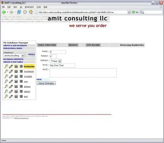Click structure icon for booberries table
Image resolution: width=164 pixels, height=143 pixels.
(x=21, y=66)
